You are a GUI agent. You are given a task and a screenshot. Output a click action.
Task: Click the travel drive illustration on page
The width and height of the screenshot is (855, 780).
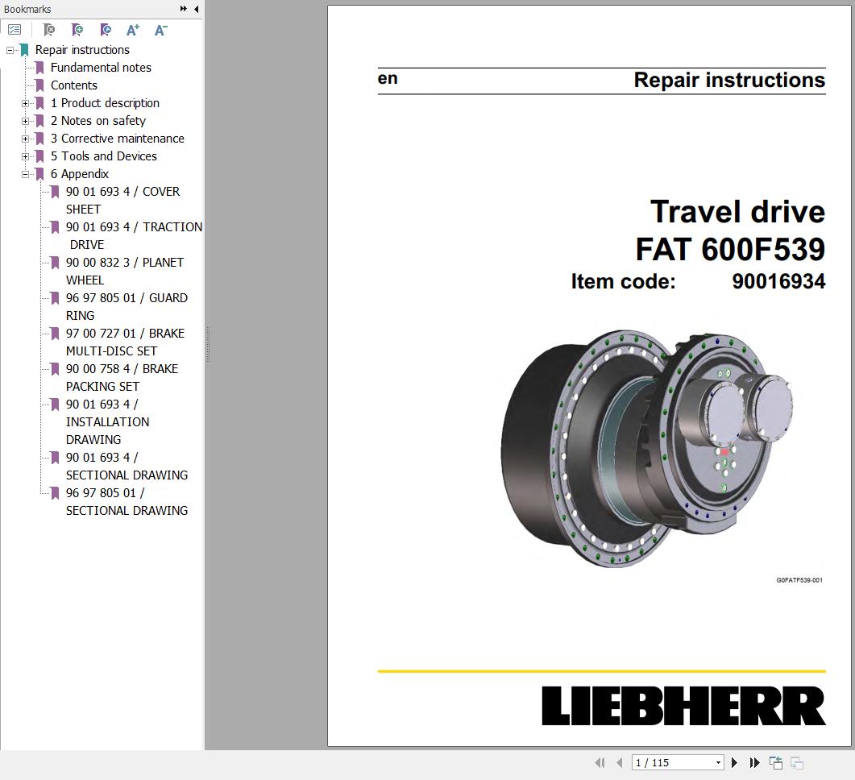pos(647,448)
